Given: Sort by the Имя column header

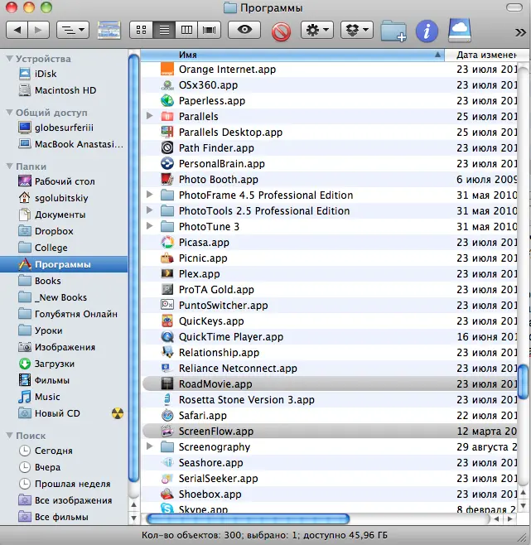Looking at the screenshot, I should [292, 55].
